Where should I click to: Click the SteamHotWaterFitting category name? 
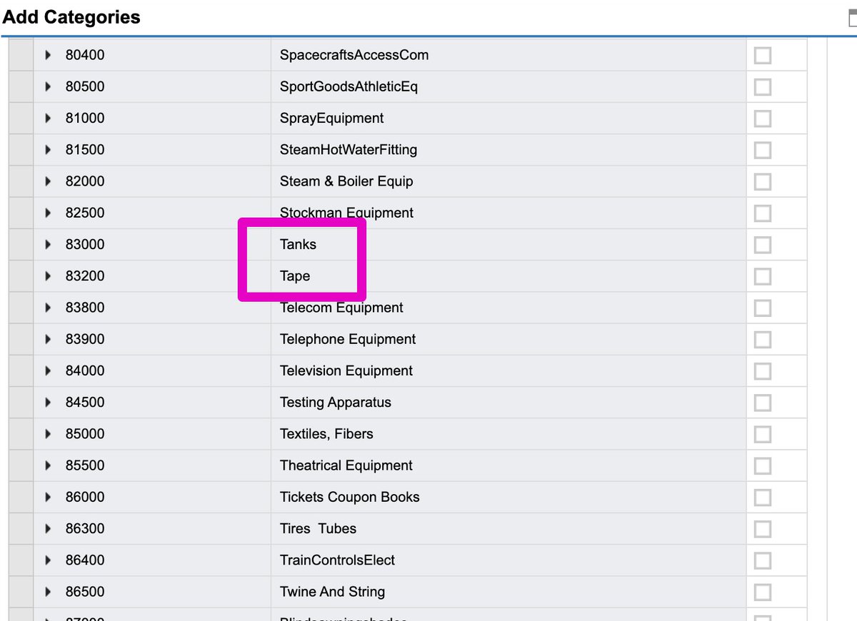coord(348,150)
